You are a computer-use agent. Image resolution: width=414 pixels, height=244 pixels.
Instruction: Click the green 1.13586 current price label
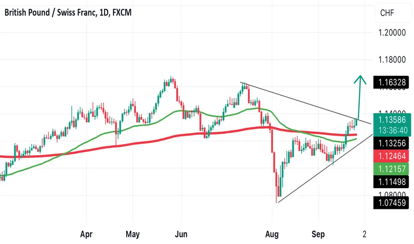[392, 120]
